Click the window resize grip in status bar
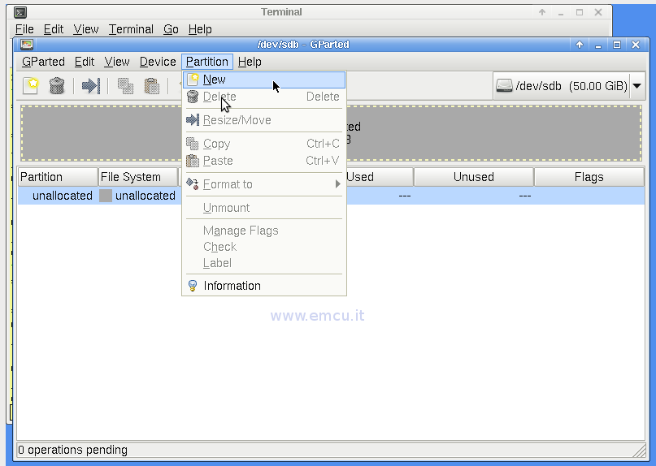656x466 pixels. pyautogui.click(x=639, y=451)
